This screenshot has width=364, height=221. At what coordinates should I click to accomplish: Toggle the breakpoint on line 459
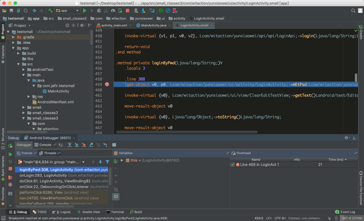107,85
